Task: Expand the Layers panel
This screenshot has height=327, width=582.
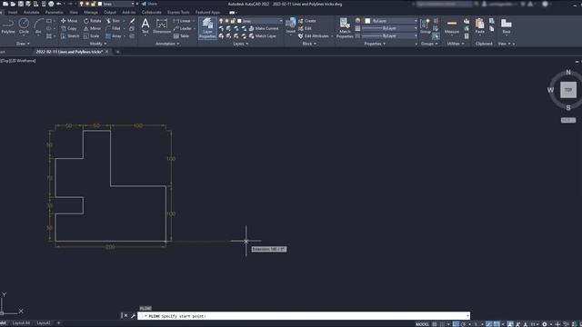Action: [240, 44]
